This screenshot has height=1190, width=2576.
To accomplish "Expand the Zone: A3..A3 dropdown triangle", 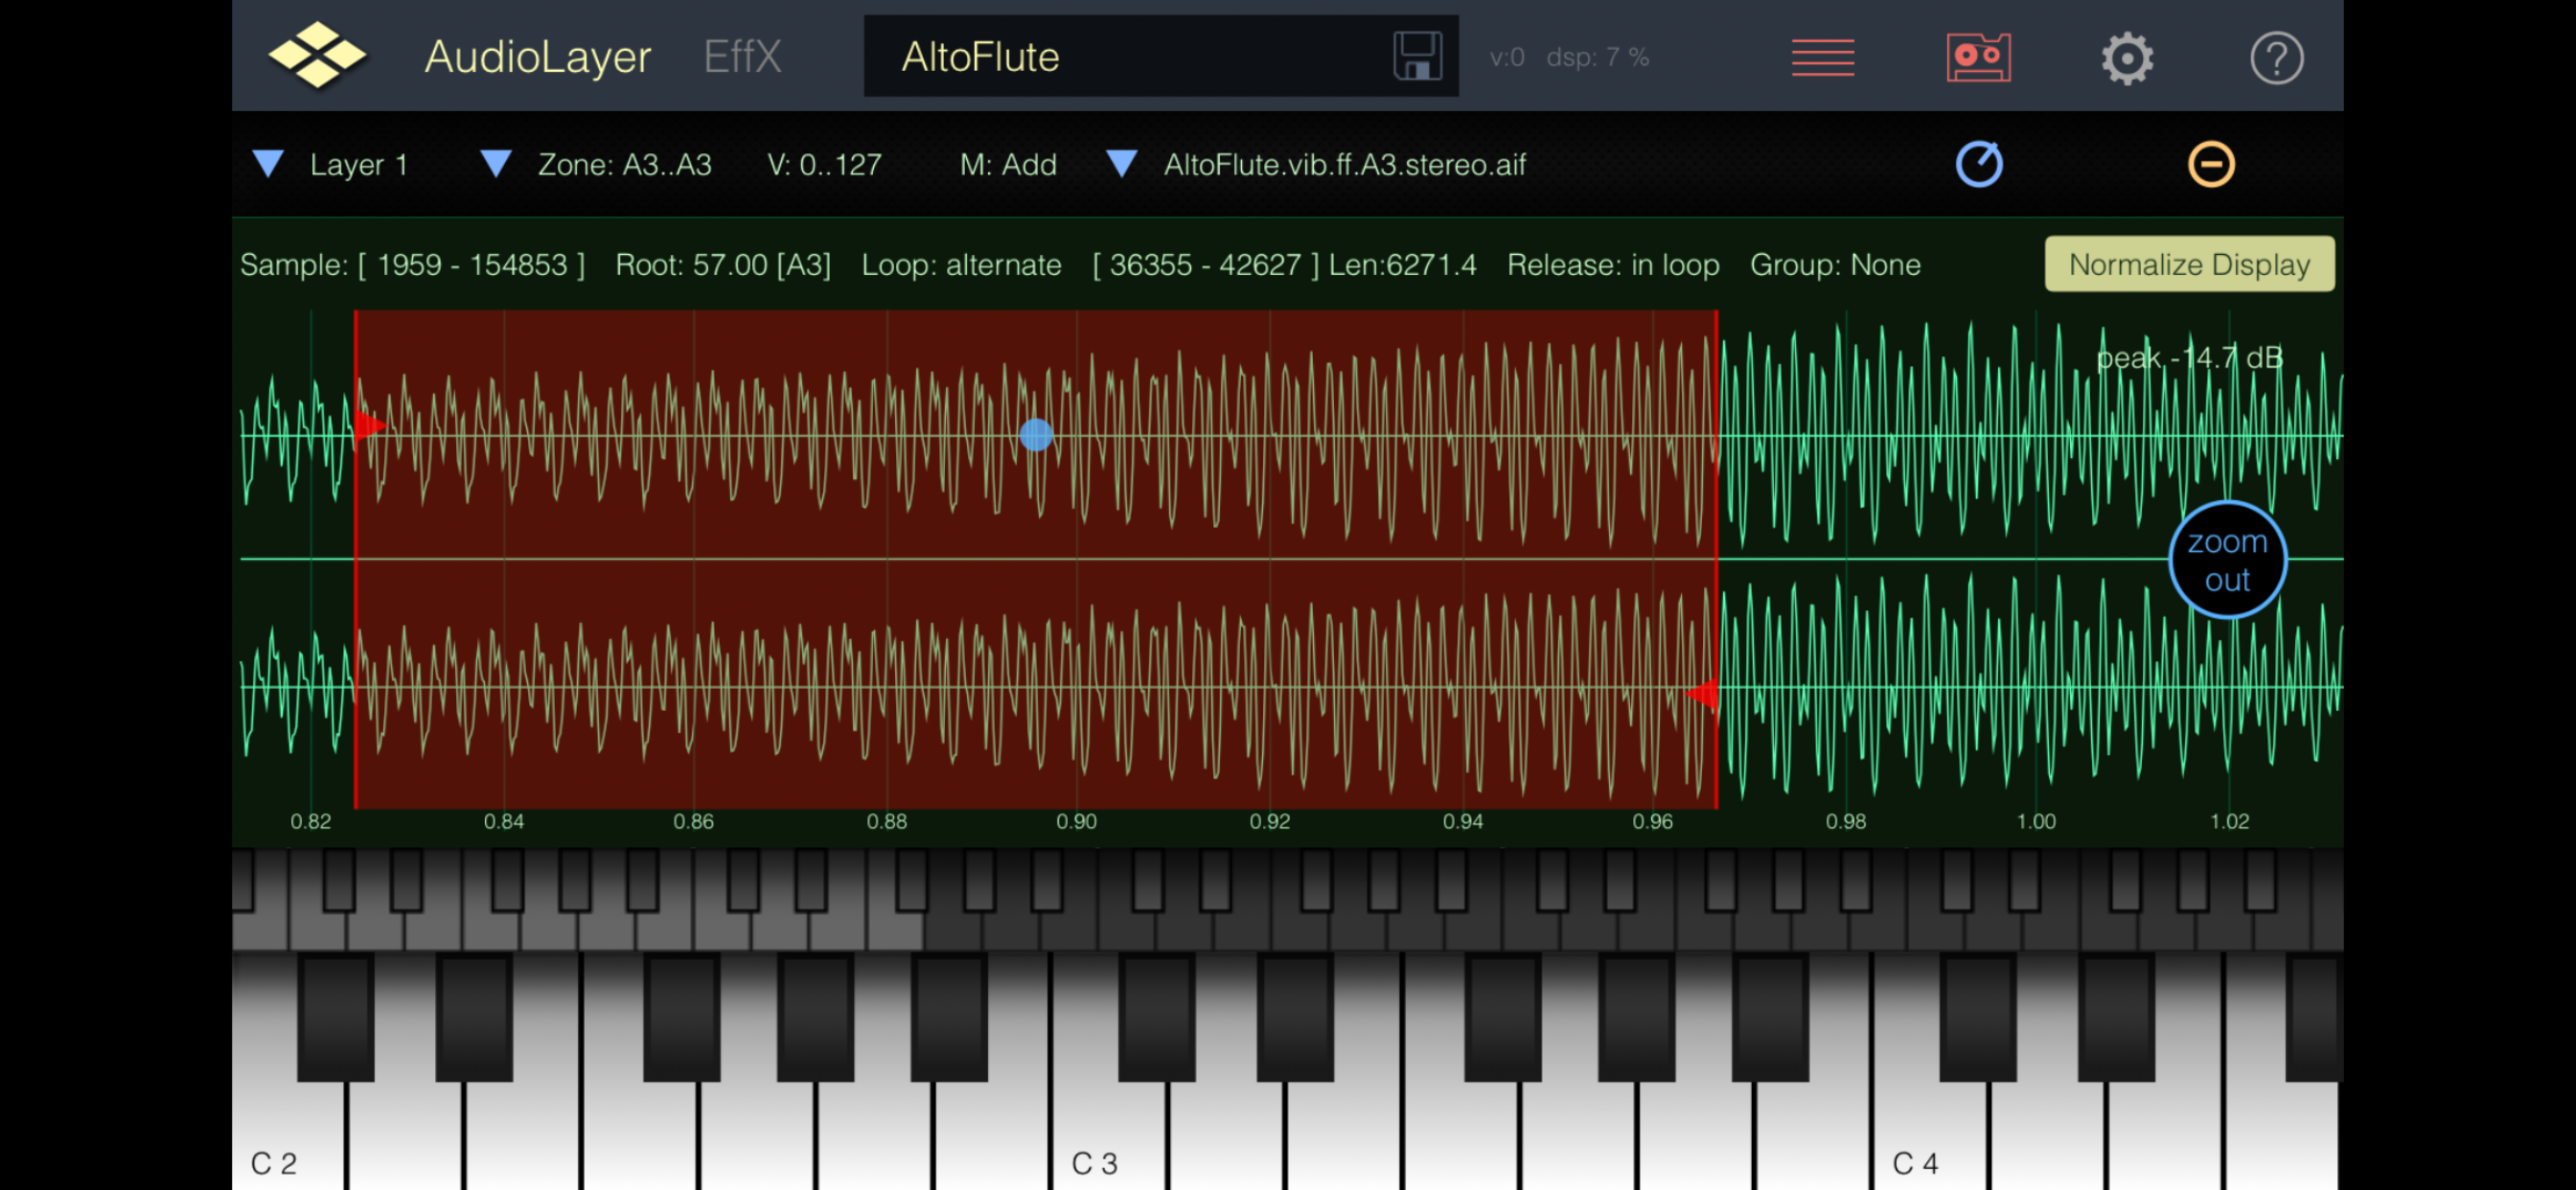I will [496, 164].
